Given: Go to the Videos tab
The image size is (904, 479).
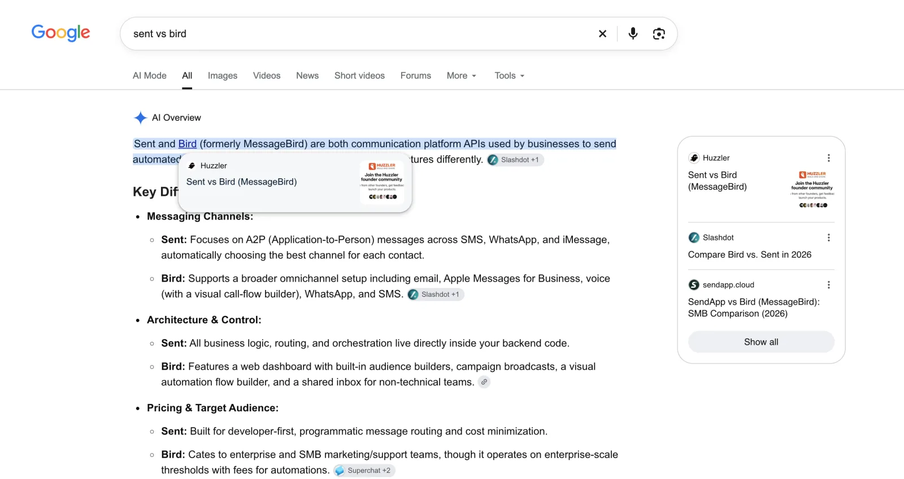Looking at the screenshot, I should coord(267,76).
